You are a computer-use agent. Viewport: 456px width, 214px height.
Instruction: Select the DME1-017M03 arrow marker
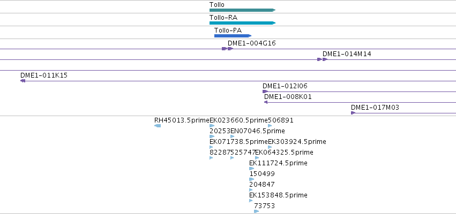click(353, 113)
